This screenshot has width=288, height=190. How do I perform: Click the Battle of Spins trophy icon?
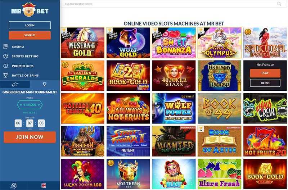click(6, 75)
